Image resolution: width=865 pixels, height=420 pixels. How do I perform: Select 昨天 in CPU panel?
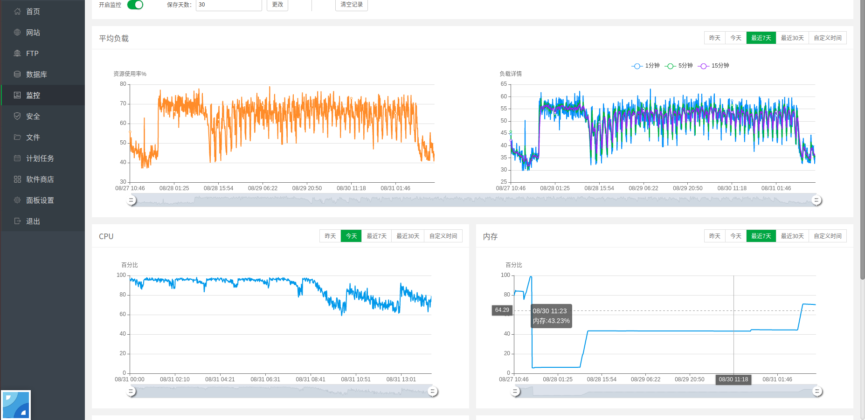(330, 236)
